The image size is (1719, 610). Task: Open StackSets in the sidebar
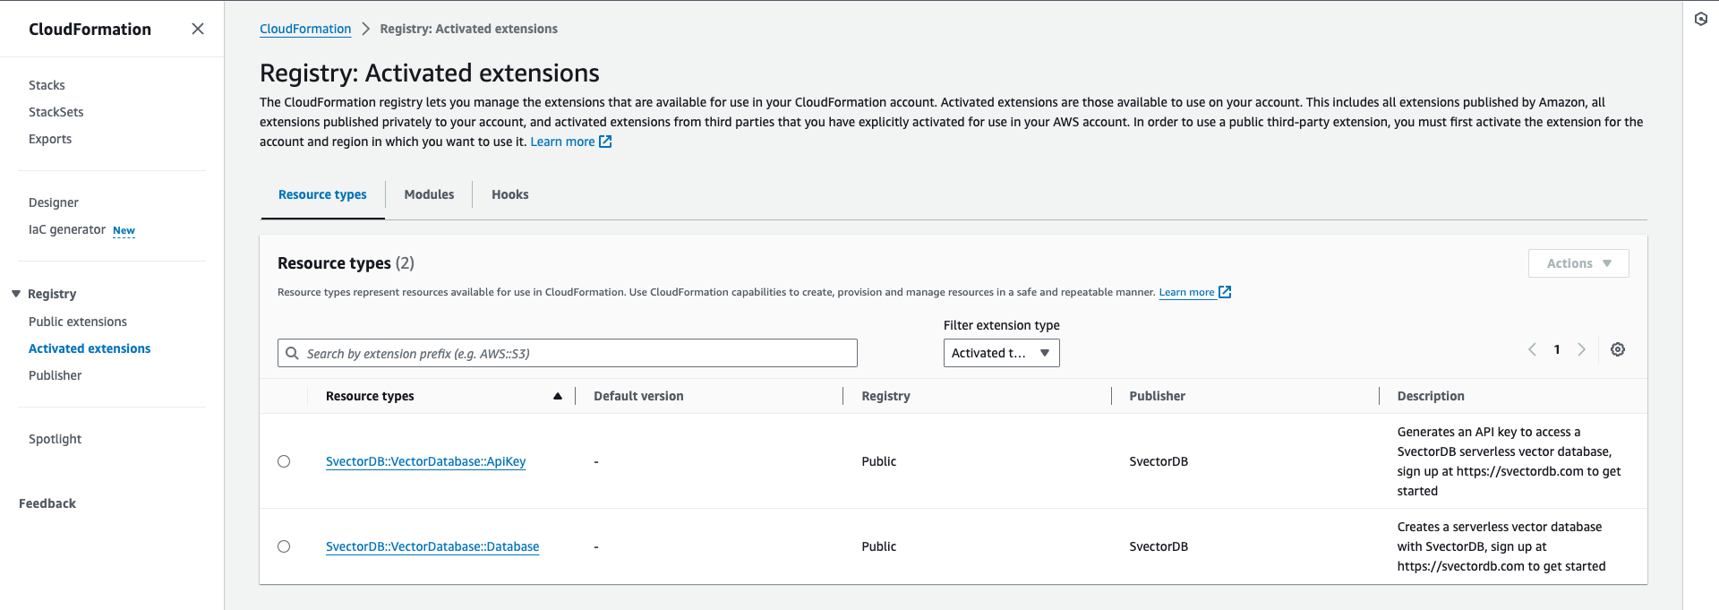(56, 112)
